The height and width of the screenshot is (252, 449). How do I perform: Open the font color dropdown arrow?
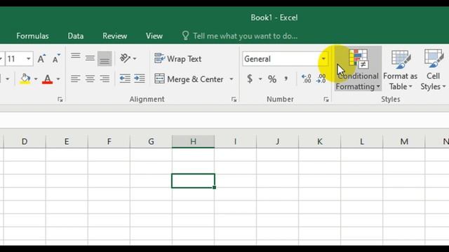(x=58, y=79)
